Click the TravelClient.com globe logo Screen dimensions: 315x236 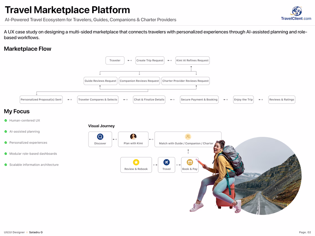297,11
